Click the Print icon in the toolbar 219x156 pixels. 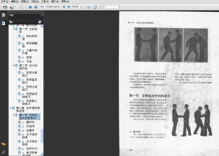pyautogui.click(x=5, y=7)
